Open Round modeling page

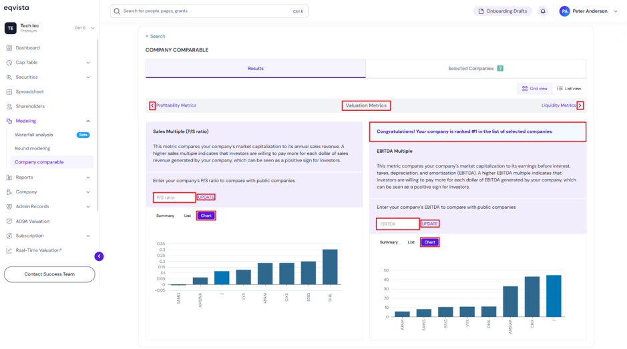click(x=33, y=148)
